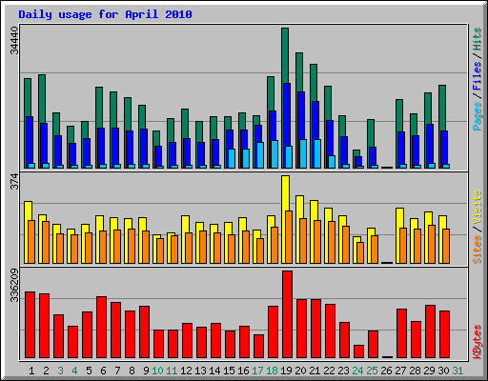This screenshot has width=488, height=381.
Task: Click day label 1 on the x-axis
Action: tap(31, 371)
